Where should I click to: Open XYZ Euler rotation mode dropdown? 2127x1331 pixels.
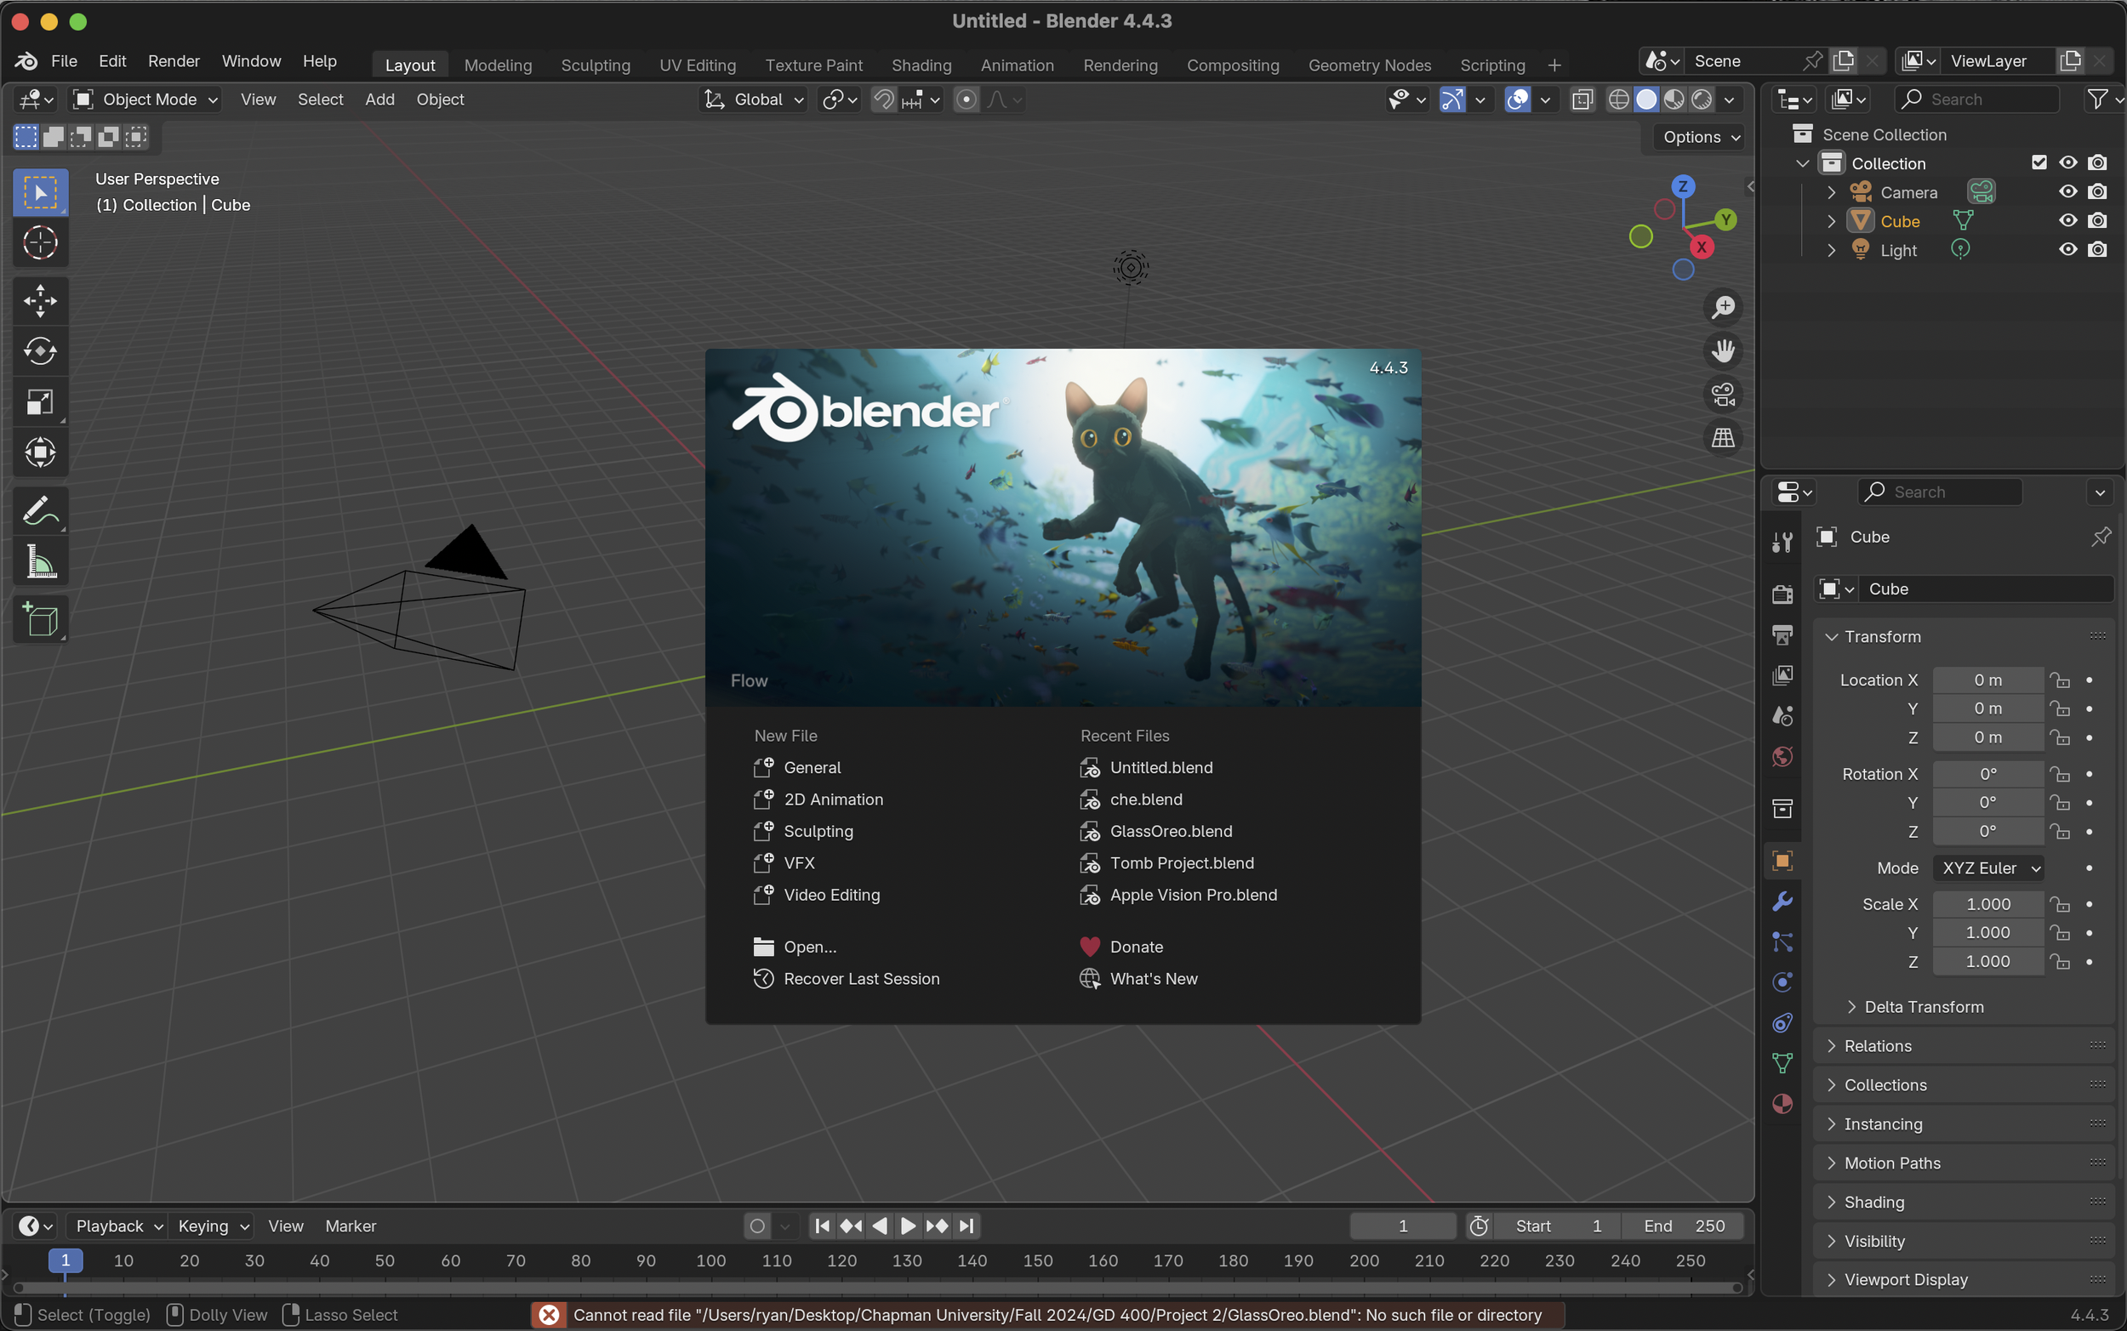click(x=1988, y=868)
